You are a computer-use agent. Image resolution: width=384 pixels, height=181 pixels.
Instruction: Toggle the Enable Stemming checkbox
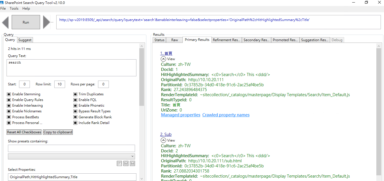9,94
